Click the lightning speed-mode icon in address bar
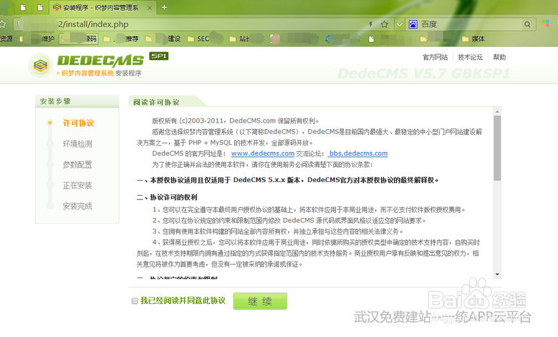 (x=370, y=24)
